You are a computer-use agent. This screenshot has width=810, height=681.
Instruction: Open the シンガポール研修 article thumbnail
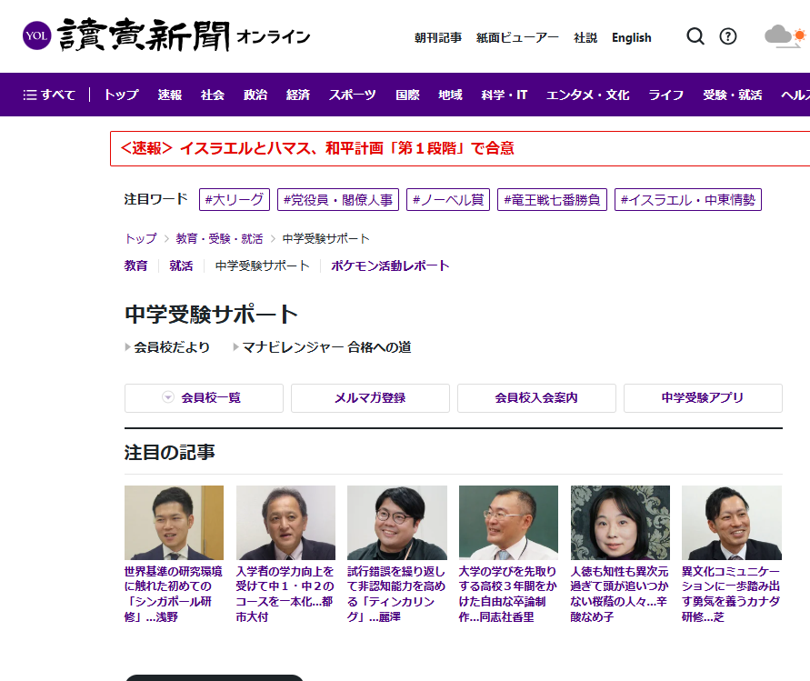[174, 523]
